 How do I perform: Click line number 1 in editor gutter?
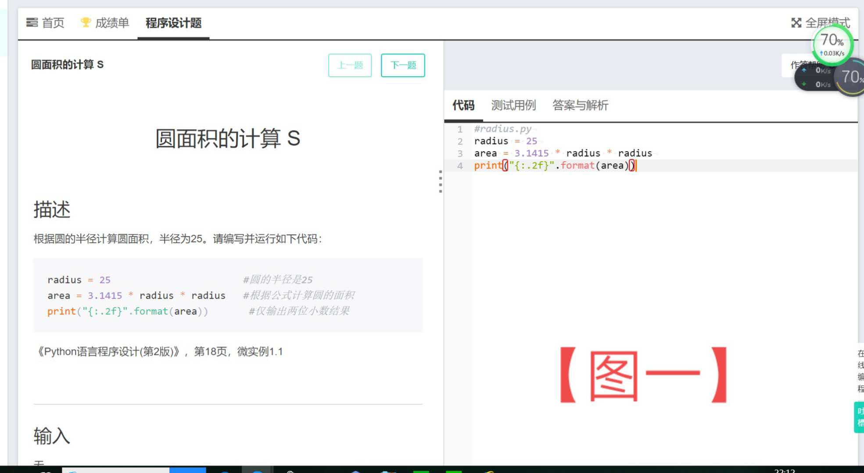[x=459, y=129]
